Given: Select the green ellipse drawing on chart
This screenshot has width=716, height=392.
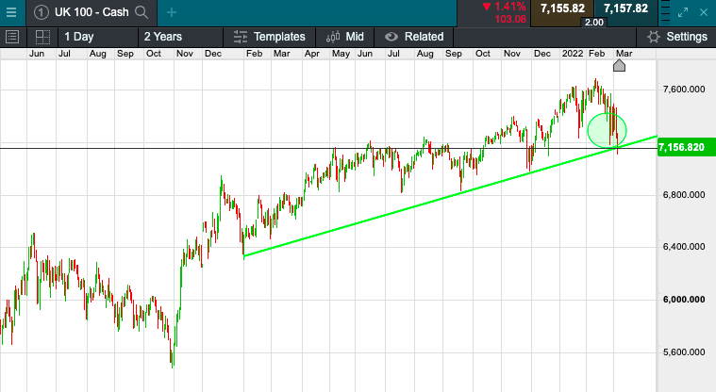Looking at the screenshot, I should pos(607,129).
